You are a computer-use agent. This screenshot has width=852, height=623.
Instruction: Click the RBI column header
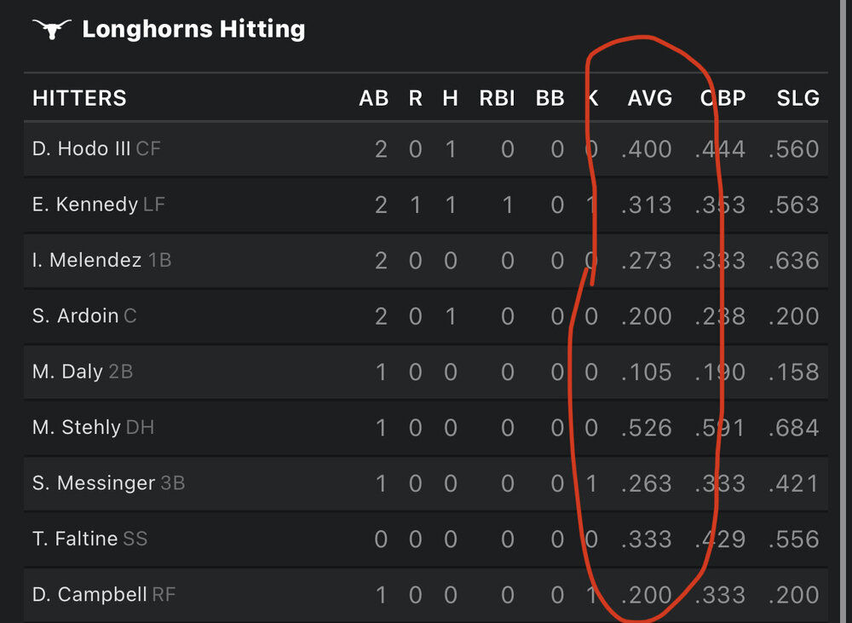tap(497, 98)
